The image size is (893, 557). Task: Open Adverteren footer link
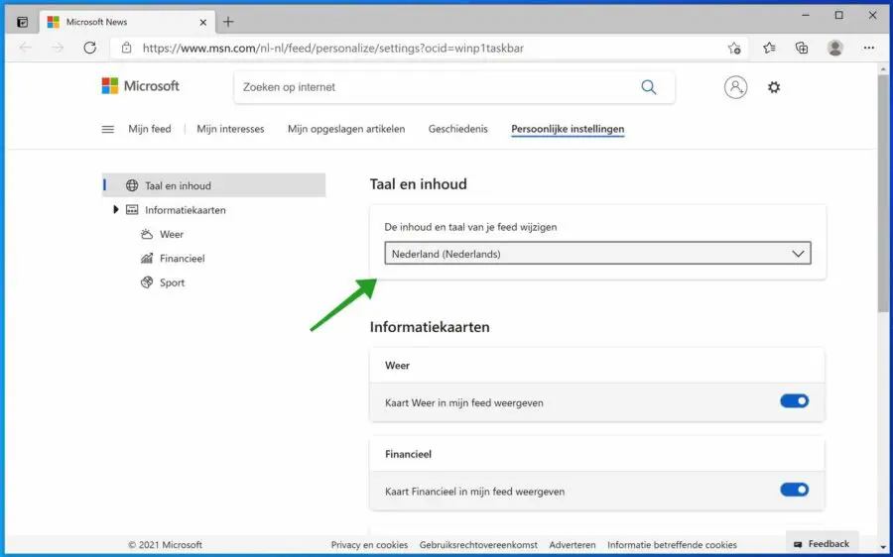coord(573,545)
